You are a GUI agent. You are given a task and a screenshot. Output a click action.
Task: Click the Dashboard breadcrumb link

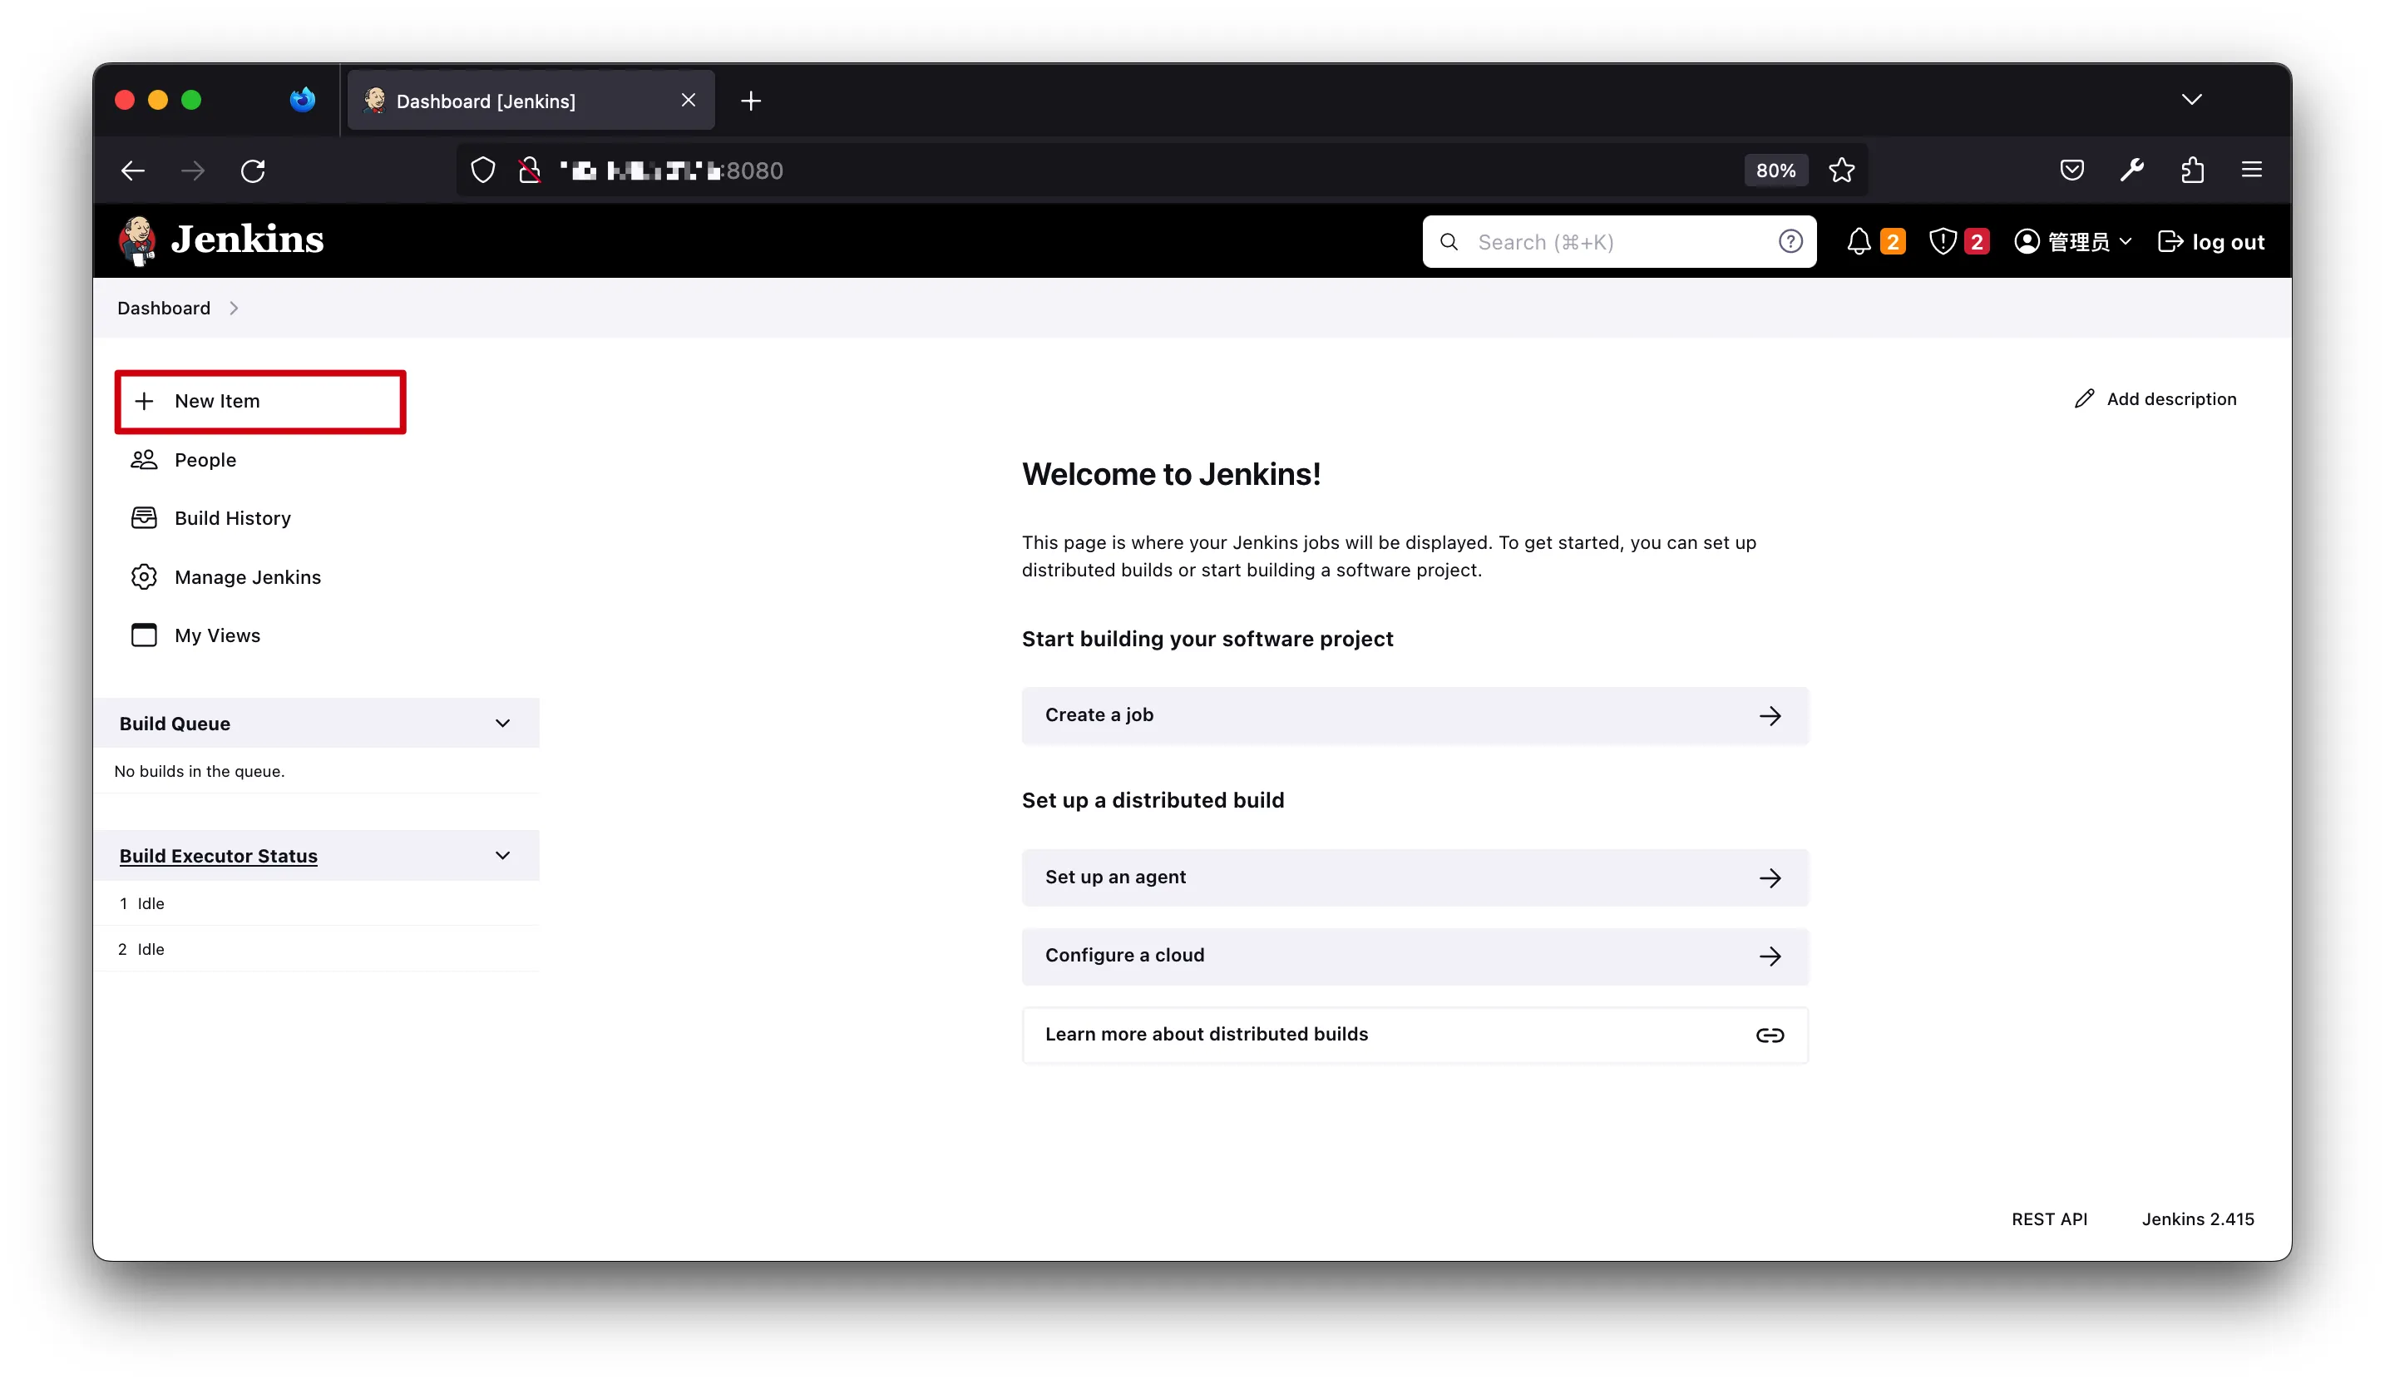[x=164, y=309]
